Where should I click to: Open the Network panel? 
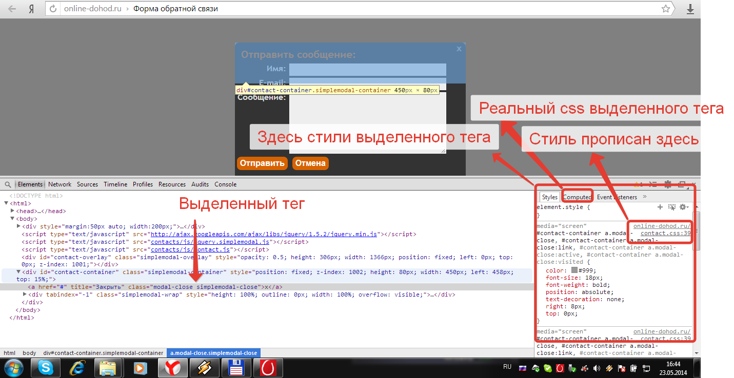point(60,184)
